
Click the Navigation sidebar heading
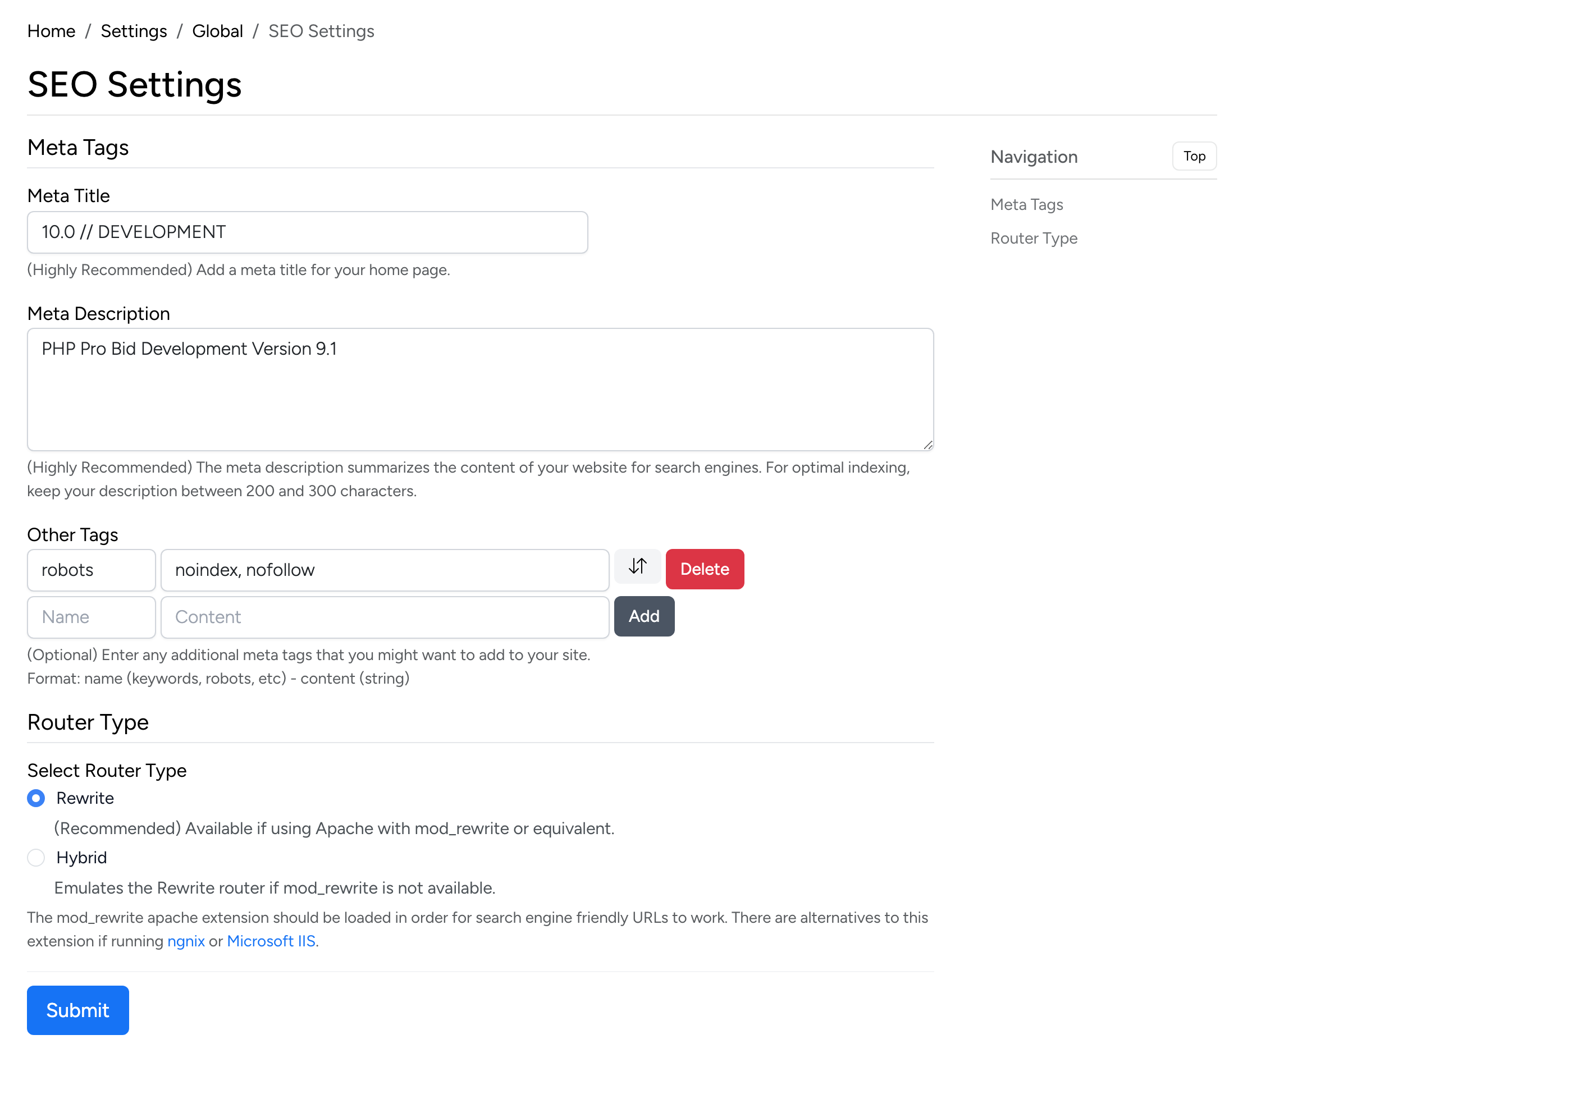pyautogui.click(x=1034, y=157)
